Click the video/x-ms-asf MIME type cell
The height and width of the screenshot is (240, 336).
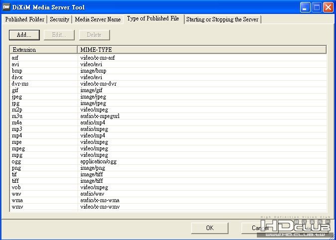click(98, 58)
